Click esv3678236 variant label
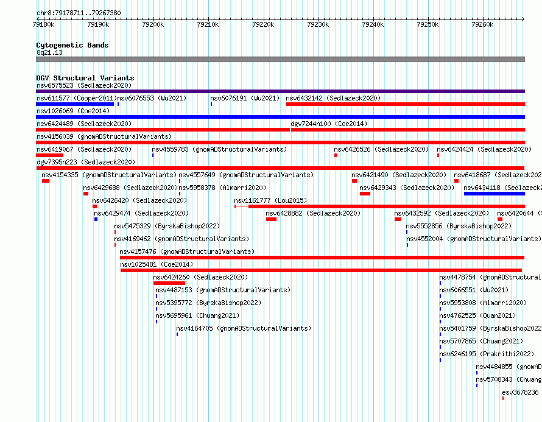This screenshot has height=422, width=542. [x=520, y=392]
